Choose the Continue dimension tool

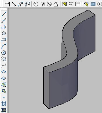click(78, 4)
